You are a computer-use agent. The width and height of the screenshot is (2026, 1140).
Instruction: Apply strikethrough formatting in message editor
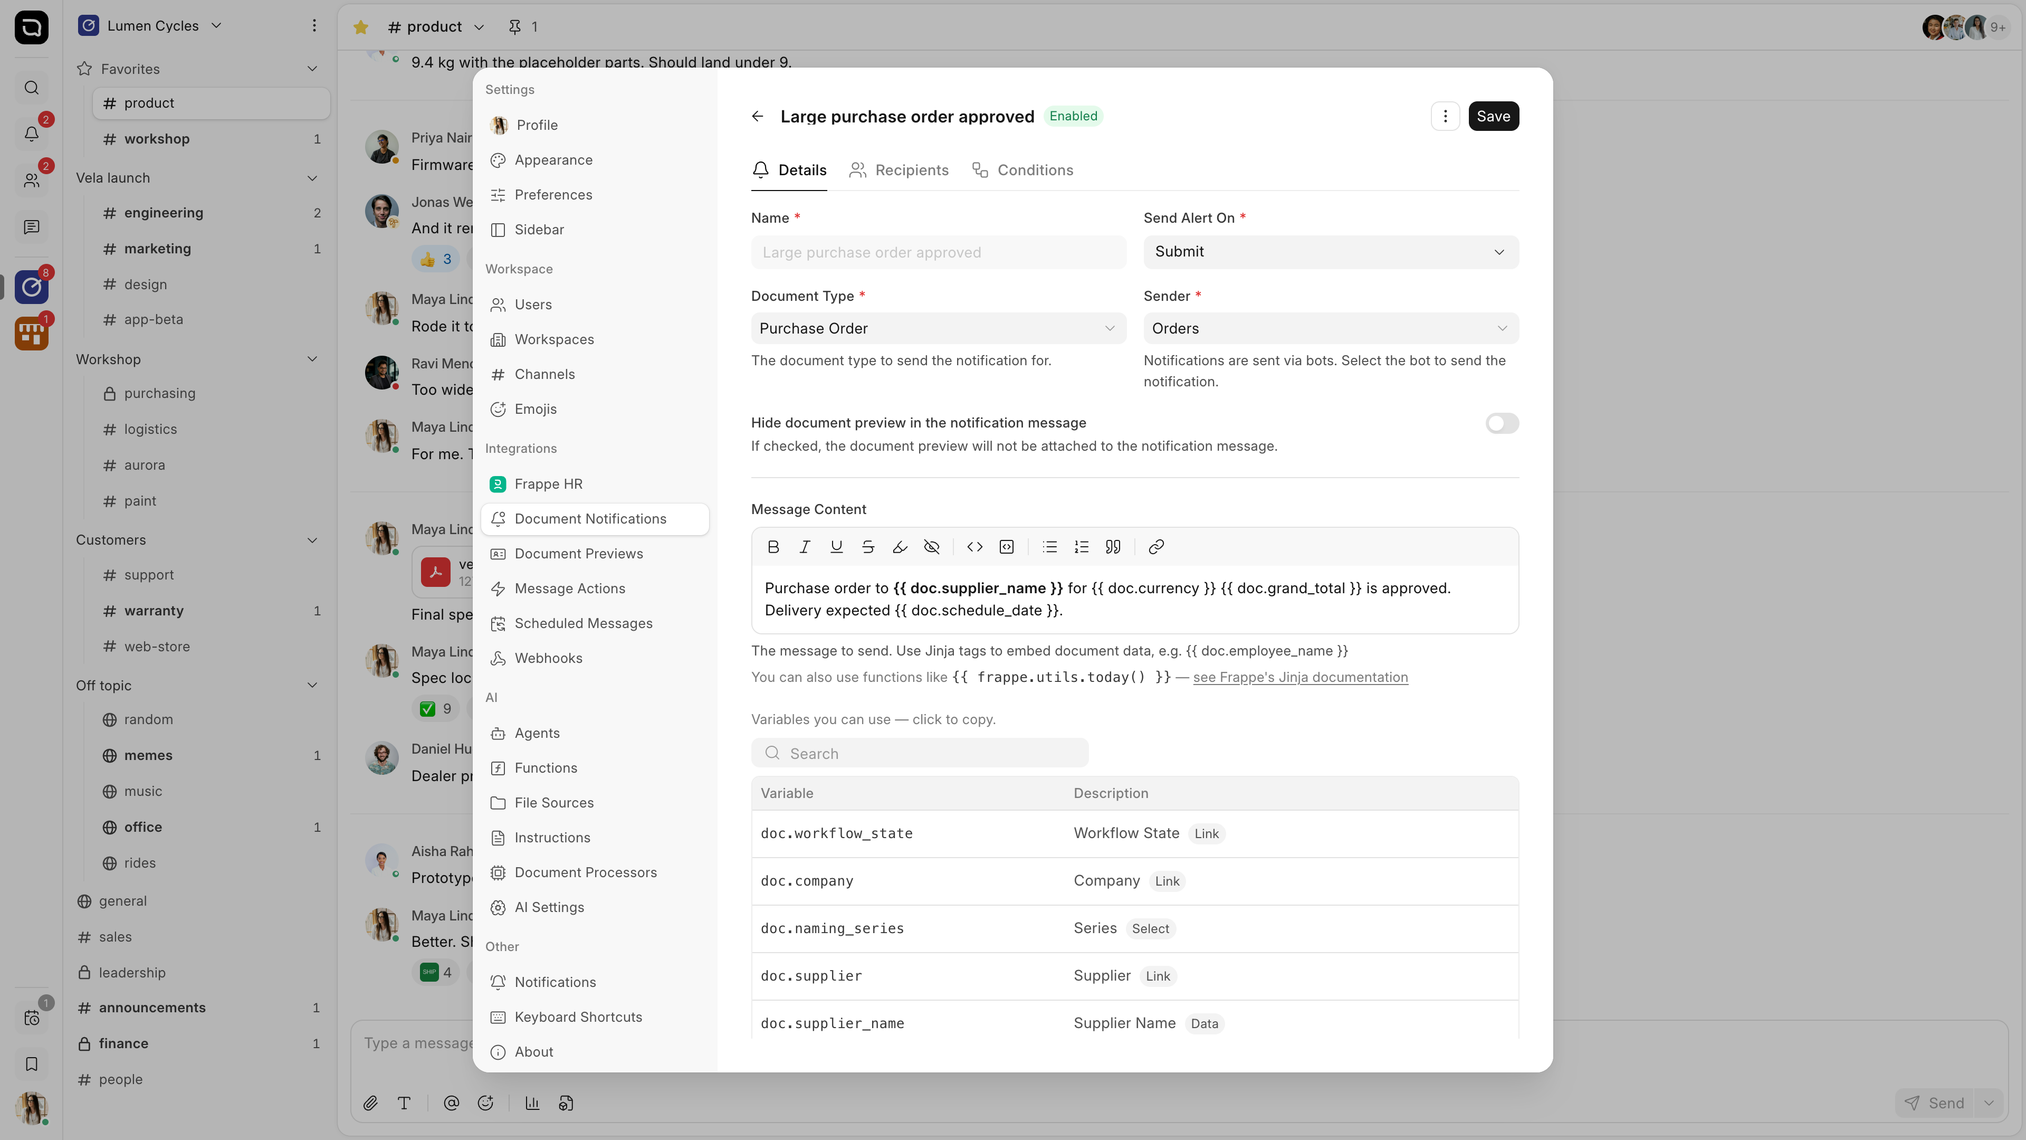pos(867,547)
